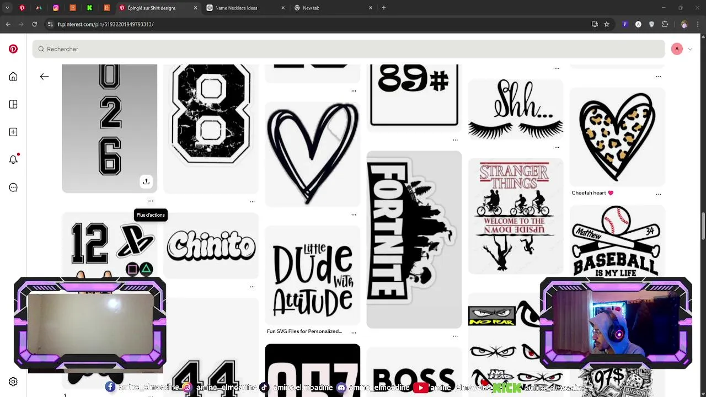Screen dimensions: 706x397
Task: Open the Chrome three-dot menu
Action: tap(698, 24)
